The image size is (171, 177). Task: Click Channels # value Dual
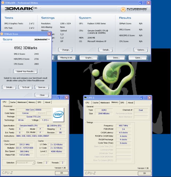coord(141,110)
